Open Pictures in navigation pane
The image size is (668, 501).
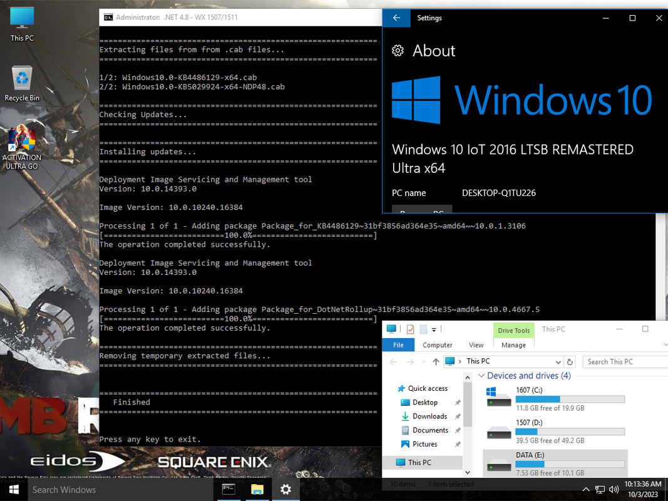(x=424, y=444)
